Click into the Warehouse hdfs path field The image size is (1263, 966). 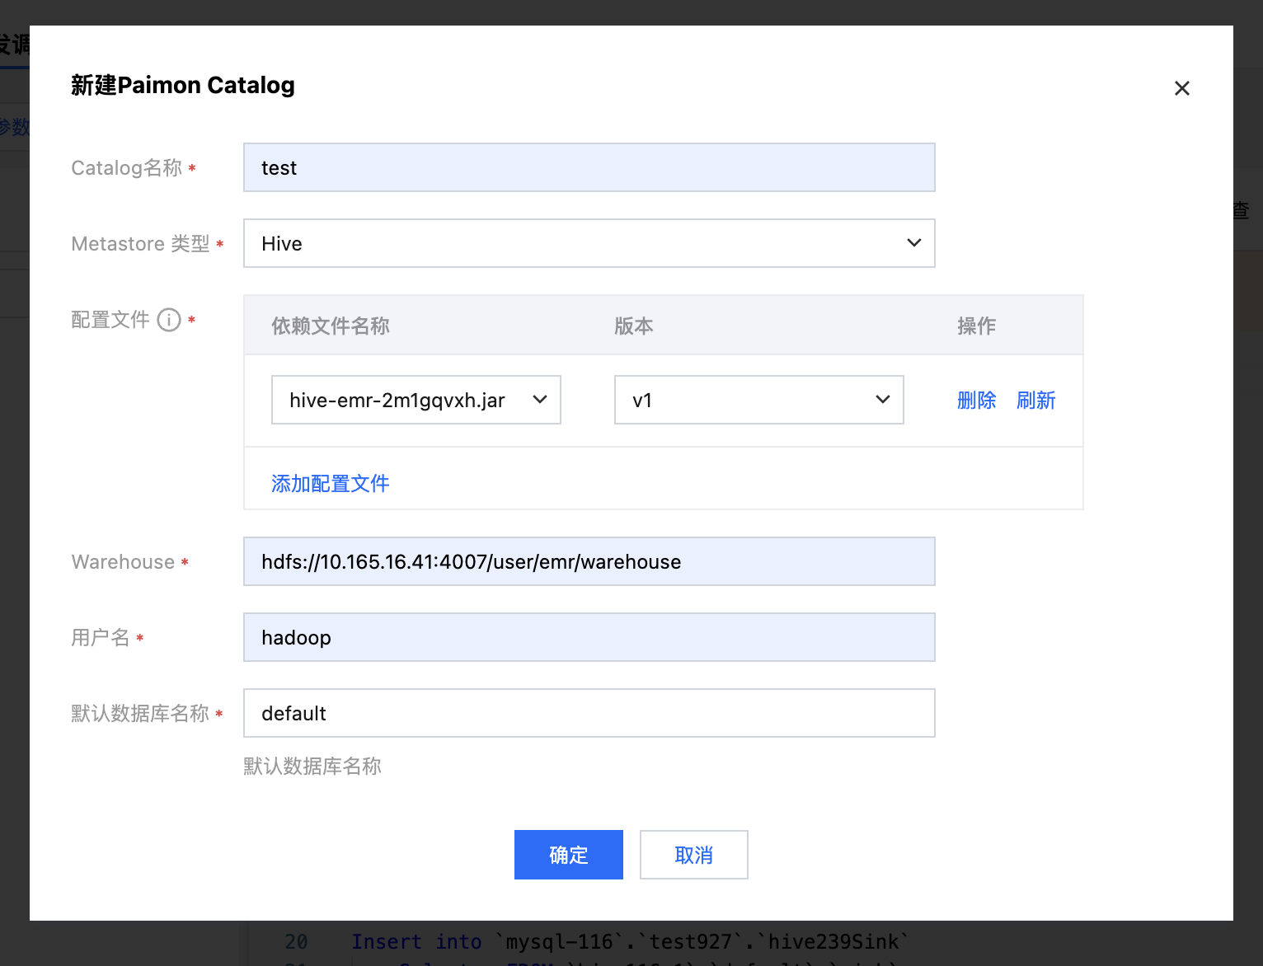(589, 561)
